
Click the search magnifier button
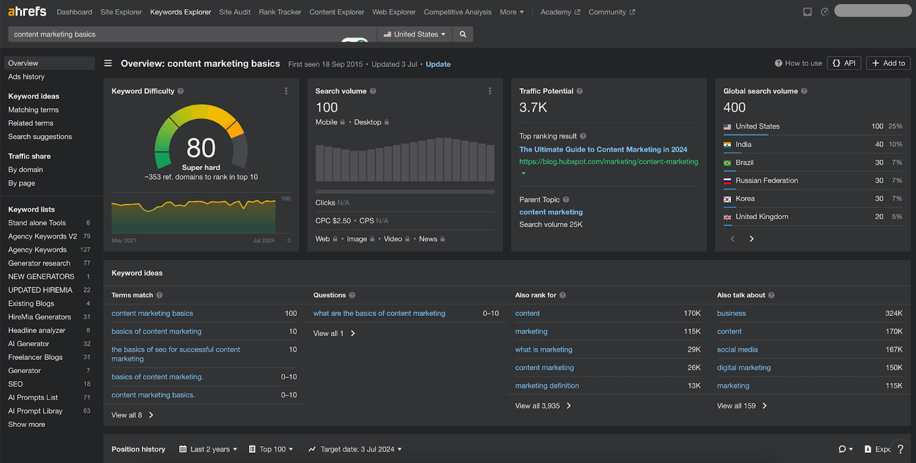click(463, 34)
